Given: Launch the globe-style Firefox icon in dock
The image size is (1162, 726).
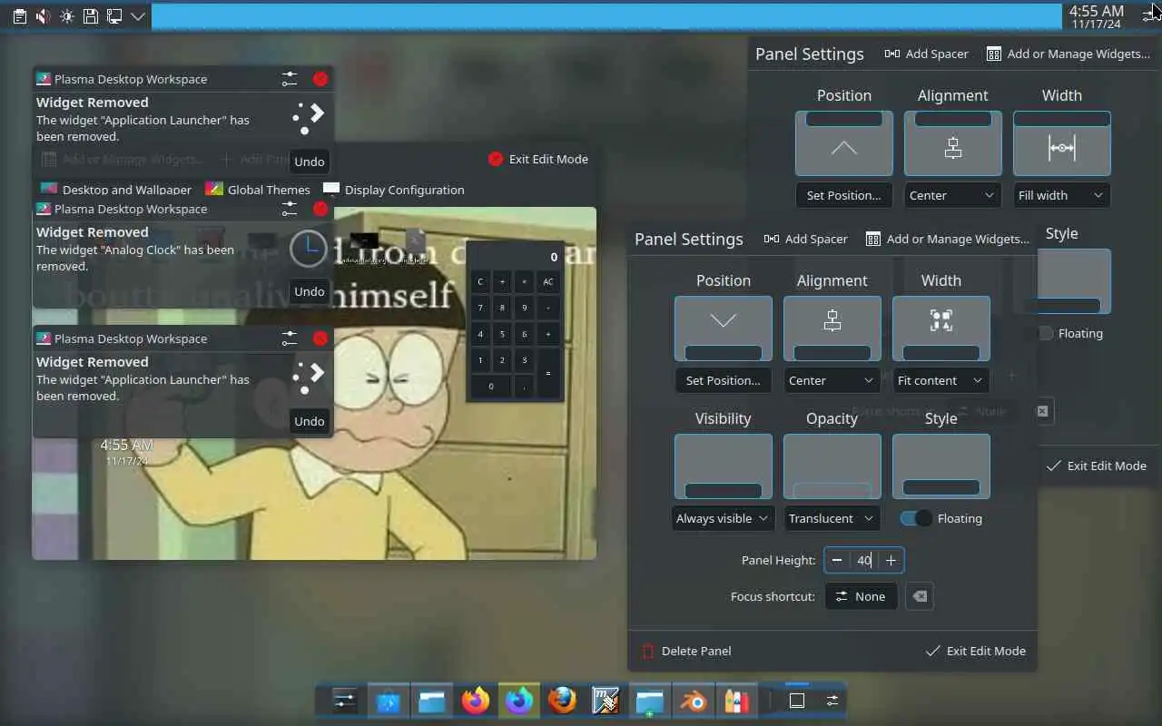Looking at the screenshot, I should [x=562, y=701].
